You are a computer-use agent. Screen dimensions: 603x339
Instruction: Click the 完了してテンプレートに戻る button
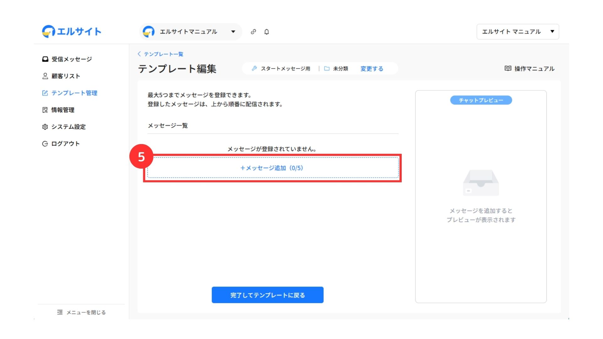(267, 295)
